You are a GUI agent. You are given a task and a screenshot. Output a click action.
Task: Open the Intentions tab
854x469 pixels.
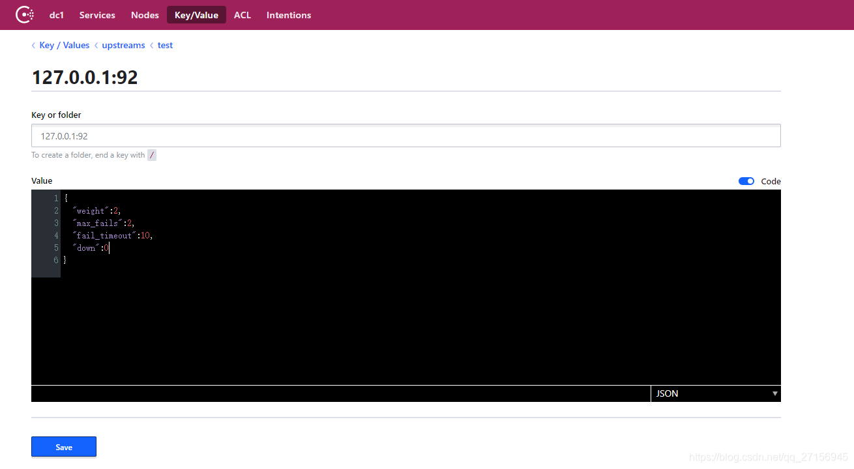click(289, 15)
